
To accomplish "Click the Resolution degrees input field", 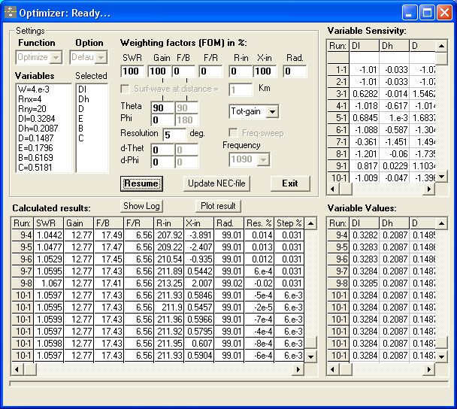I will (174, 135).
